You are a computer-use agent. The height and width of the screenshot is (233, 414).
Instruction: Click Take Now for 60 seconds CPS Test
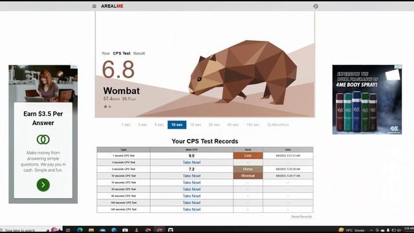tap(191, 196)
